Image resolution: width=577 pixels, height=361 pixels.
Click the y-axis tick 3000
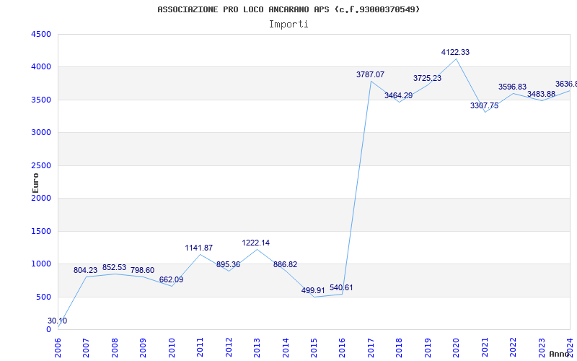click(41, 133)
